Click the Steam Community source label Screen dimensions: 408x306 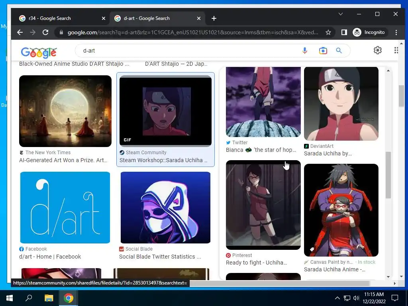(x=146, y=153)
